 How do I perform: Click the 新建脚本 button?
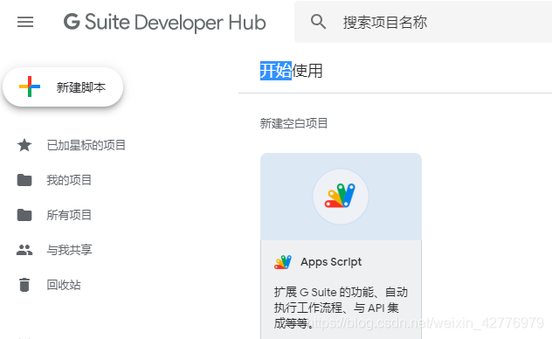[63, 87]
